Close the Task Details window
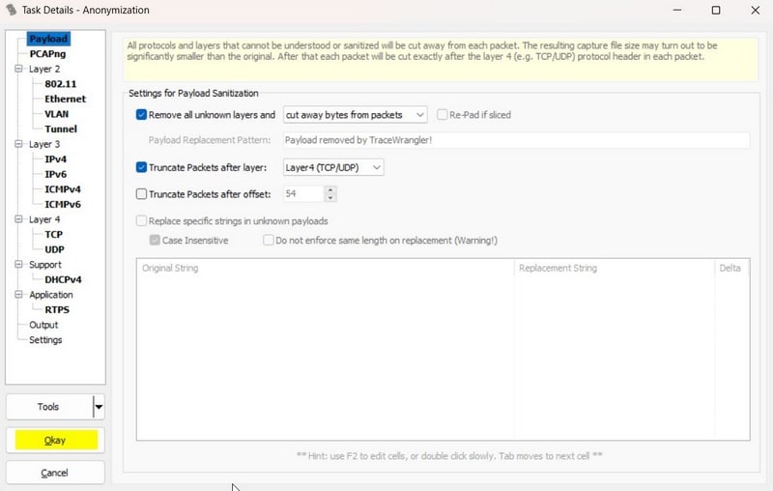The width and height of the screenshot is (773, 491). coord(755,10)
